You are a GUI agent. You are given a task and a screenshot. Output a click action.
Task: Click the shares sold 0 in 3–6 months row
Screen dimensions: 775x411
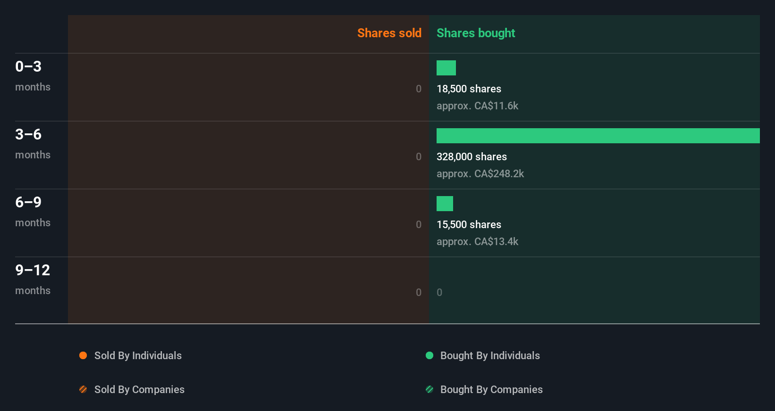tap(419, 156)
